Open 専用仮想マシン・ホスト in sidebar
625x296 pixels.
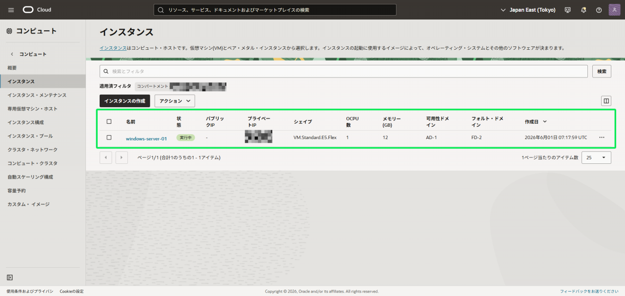click(x=32, y=109)
